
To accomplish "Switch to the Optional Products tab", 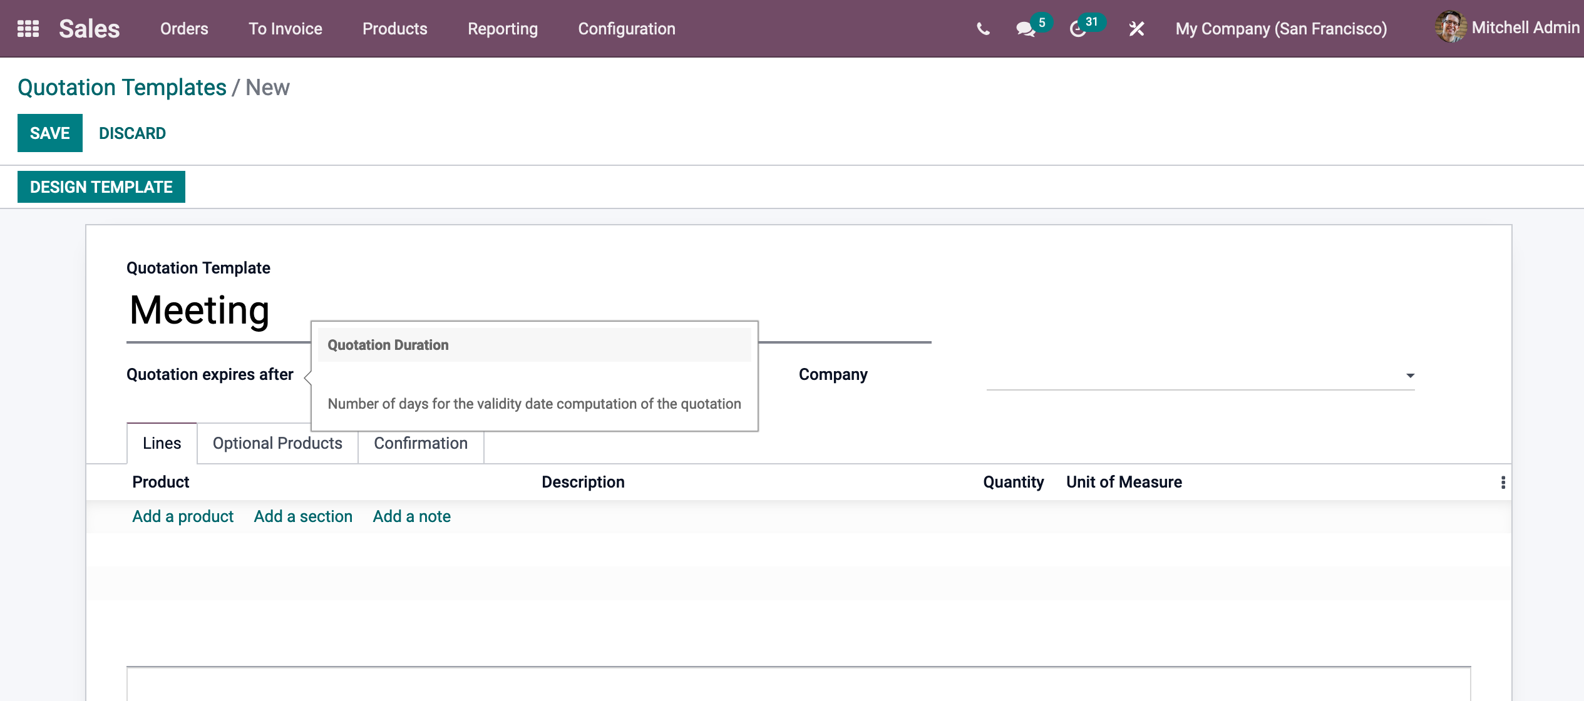I will [277, 443].
